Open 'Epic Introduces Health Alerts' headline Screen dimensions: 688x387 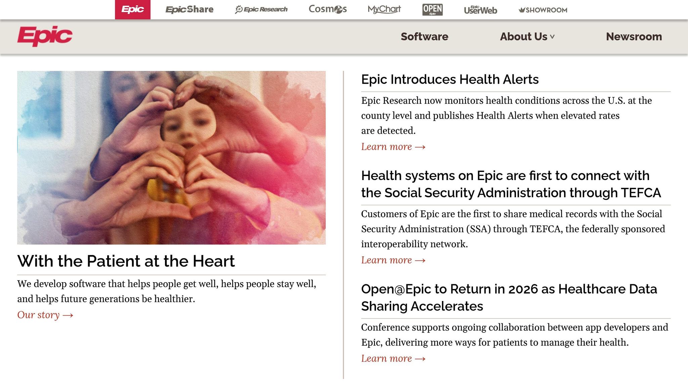(450, 79)
